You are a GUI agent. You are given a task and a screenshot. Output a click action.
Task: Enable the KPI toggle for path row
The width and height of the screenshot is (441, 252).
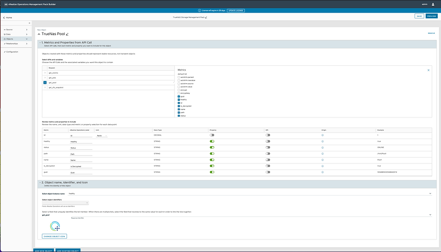tap(268, 154)
